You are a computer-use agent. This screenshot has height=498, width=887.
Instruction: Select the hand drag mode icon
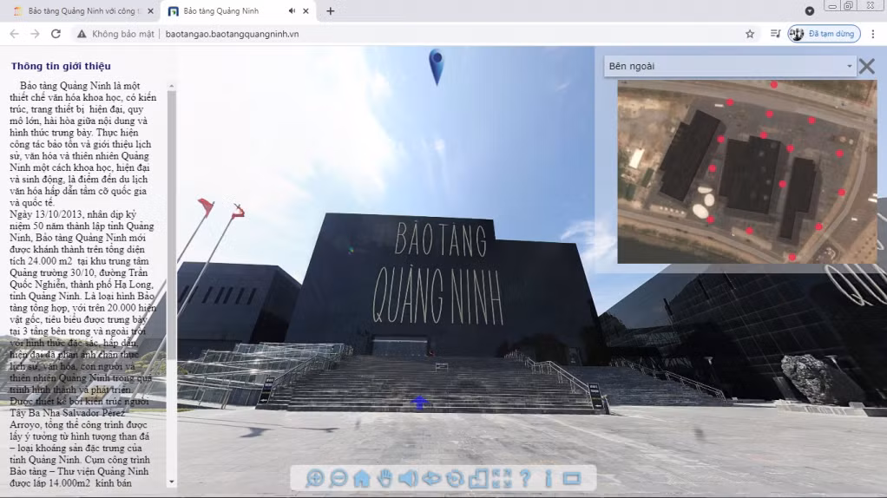tap(384, 479)
